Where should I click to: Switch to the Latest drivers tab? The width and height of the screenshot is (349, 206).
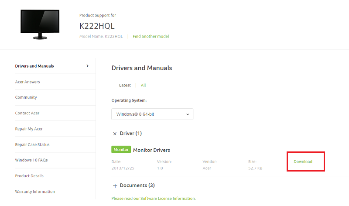[125, 85]
